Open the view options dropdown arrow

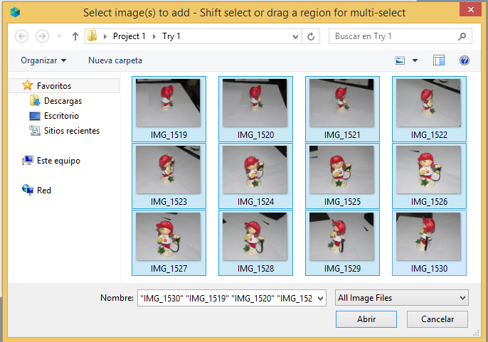(x=415, y=60)
